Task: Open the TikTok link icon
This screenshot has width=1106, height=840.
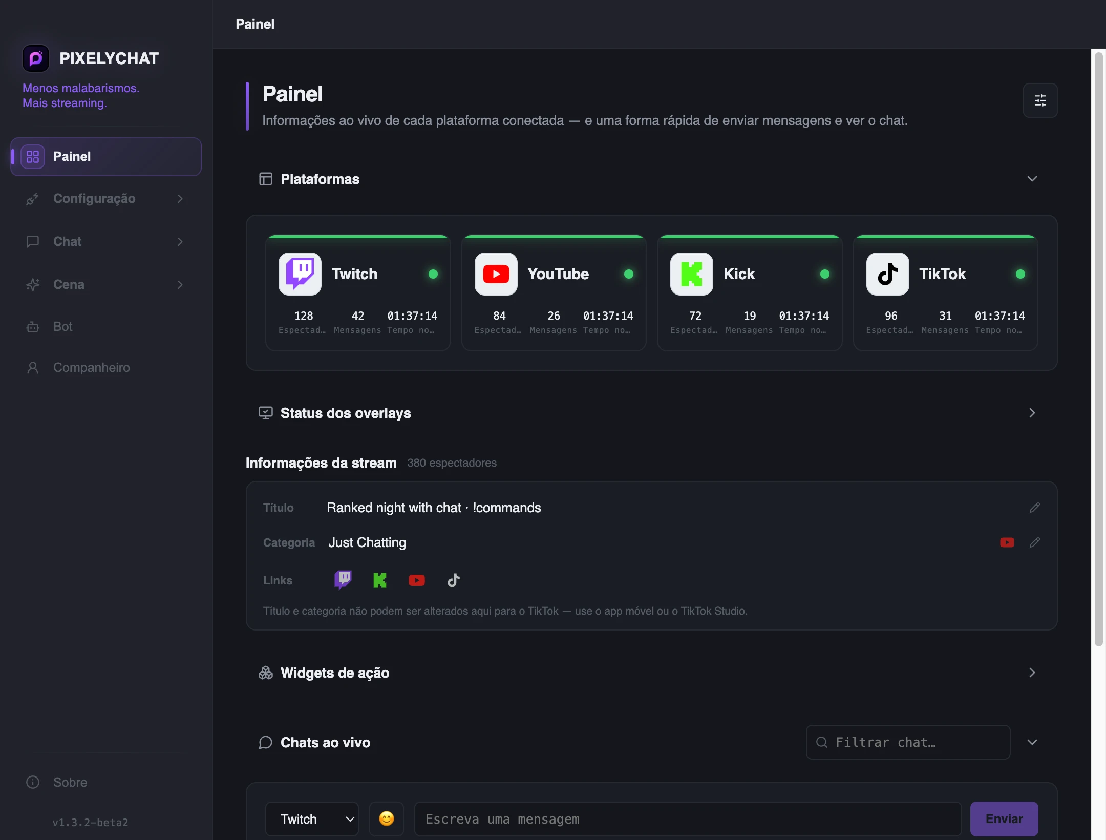Action: (454, 580)
